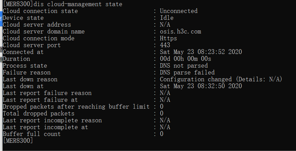Click the 'Buffer full count' label
The image size is (296, 151).
(x=32, y=134)
